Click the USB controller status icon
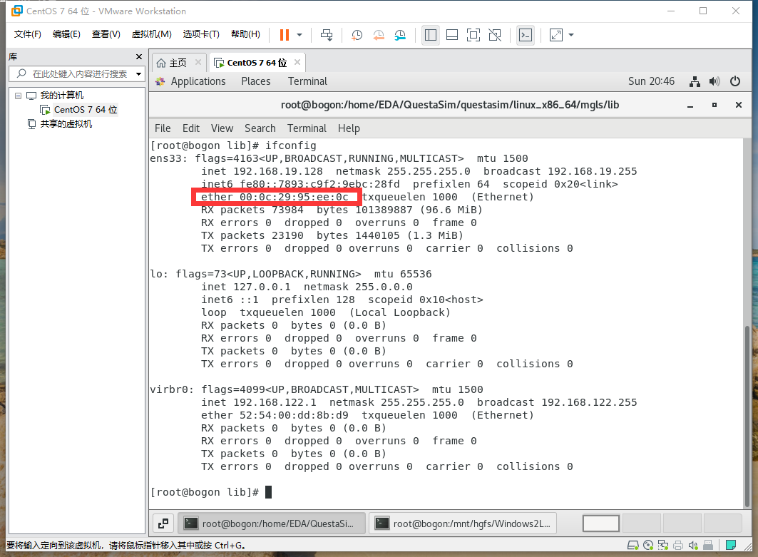 coord(708,546)
